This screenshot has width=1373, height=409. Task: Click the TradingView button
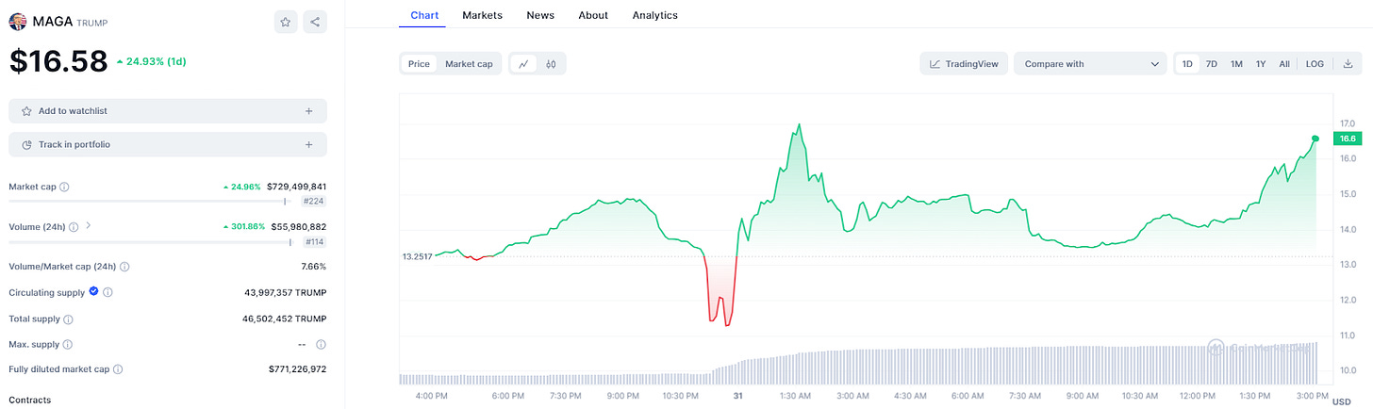coord(964,64)
